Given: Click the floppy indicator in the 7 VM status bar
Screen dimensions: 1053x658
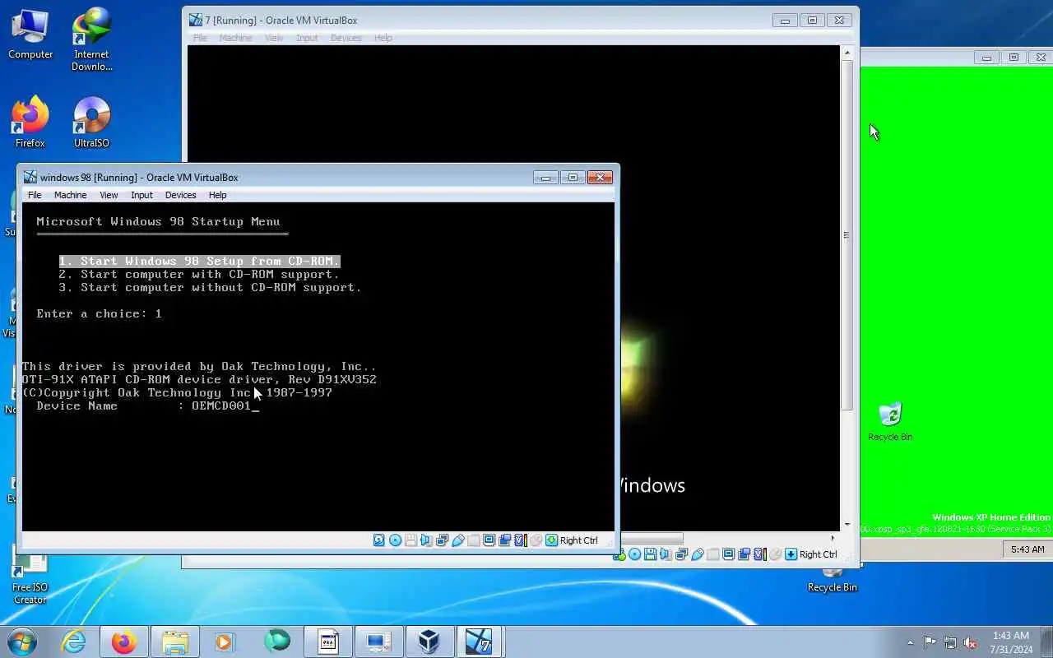Looking at the screenshot, I should pyautogui.click(x=650, y=554).
